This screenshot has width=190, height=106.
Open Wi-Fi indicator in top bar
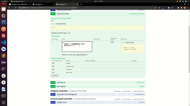[x=180, y=1]
